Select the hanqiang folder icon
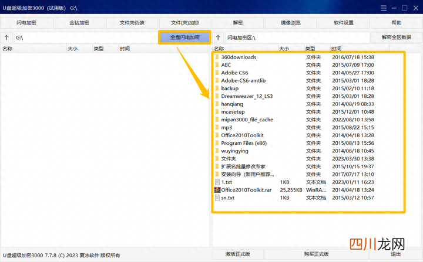Image resolution: width=423 pixels, height=262 pixels. coord(217,104)
